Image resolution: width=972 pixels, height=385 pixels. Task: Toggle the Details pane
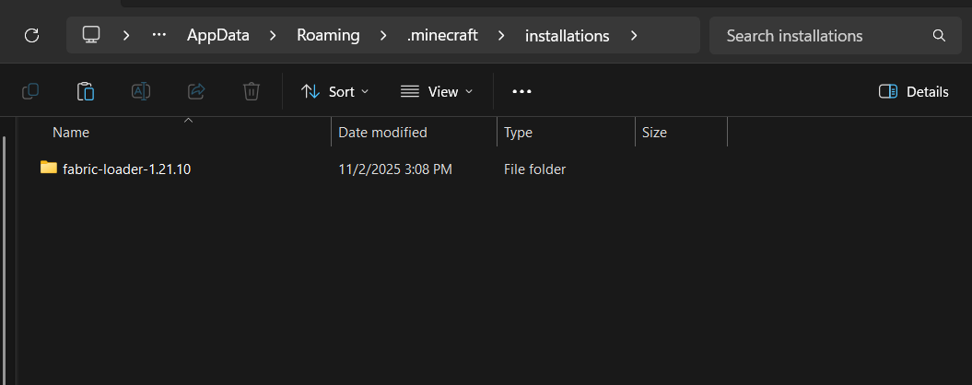pos(913,91)
